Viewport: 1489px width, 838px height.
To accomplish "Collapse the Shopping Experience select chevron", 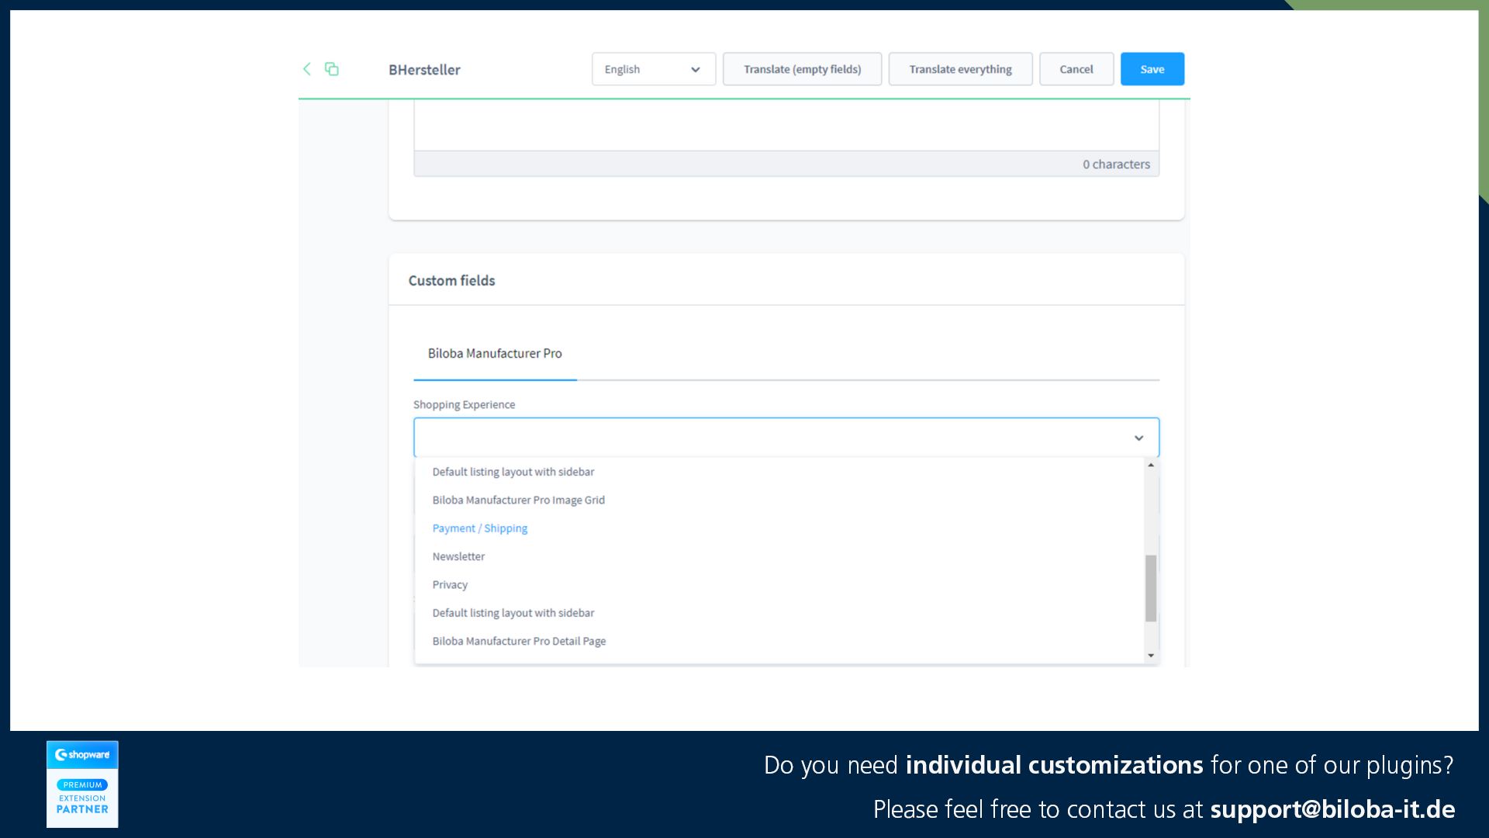I will coord(1138,438).
